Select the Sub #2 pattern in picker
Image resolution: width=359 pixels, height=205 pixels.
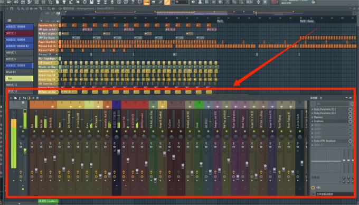pos(19,72)
